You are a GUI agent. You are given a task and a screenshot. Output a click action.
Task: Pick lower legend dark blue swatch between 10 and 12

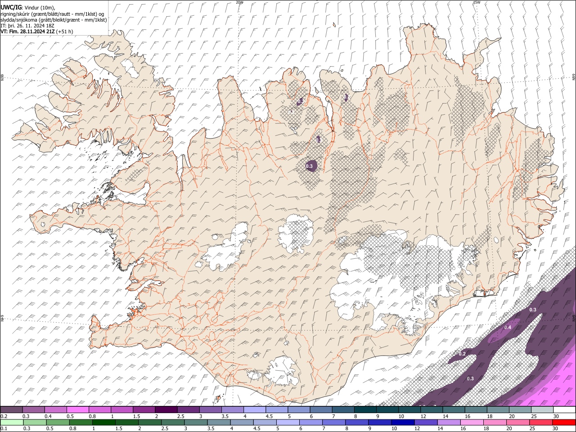403,423
